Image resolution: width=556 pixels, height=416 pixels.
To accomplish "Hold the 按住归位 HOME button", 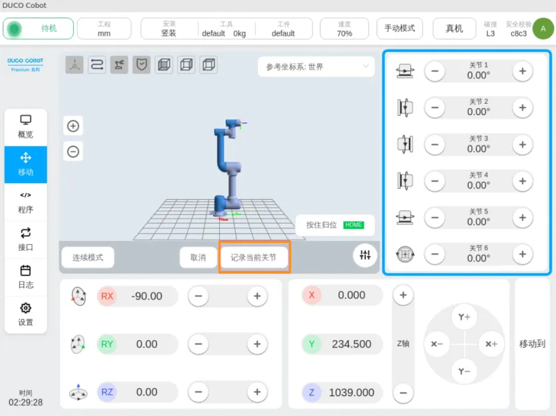I will coord(335,225).
